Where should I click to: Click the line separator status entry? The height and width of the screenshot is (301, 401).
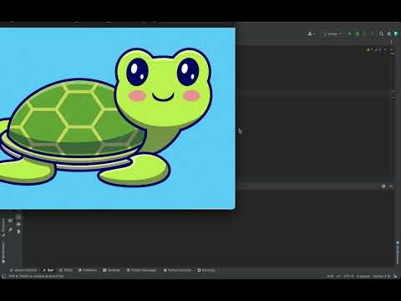coord(338,276)
